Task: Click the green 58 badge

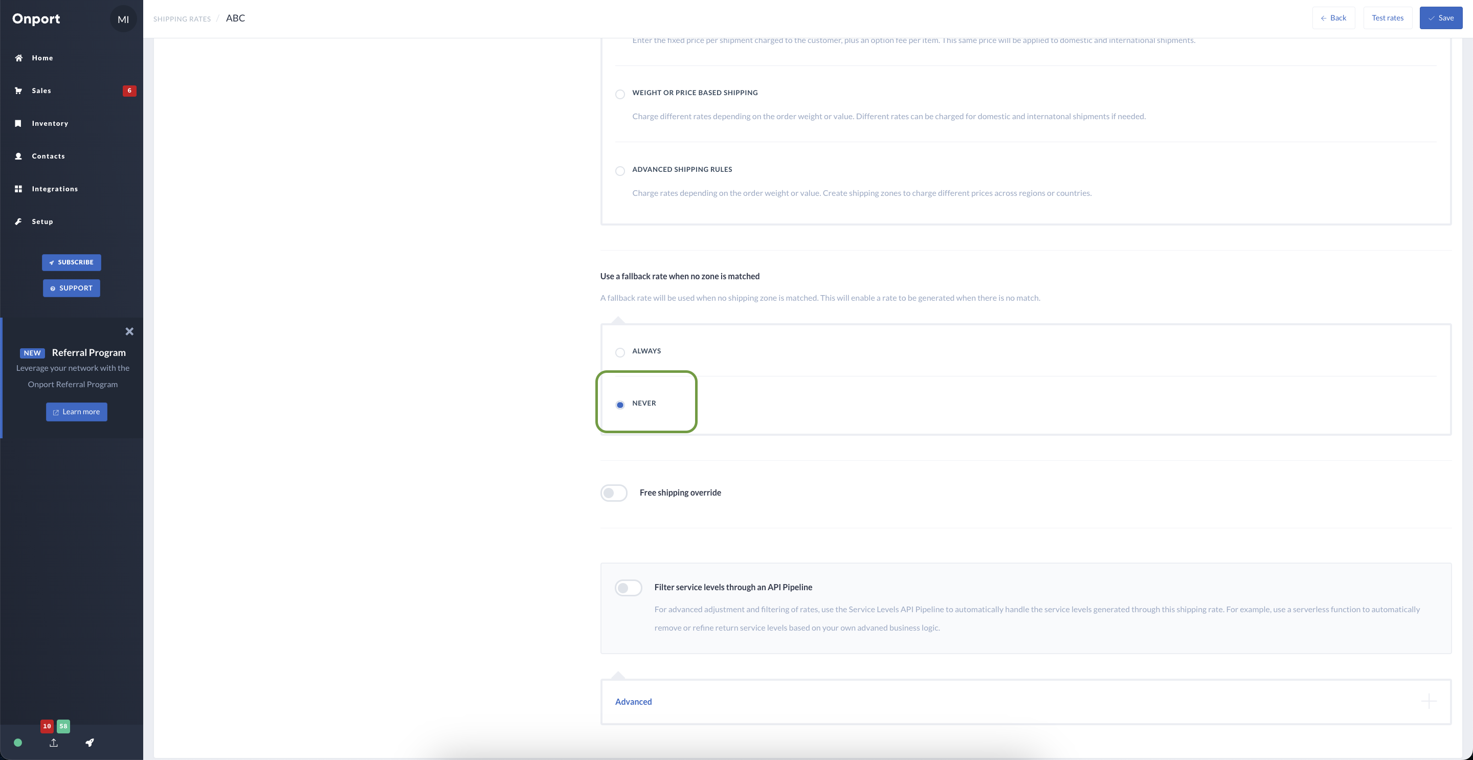Action: click(63, 726)
